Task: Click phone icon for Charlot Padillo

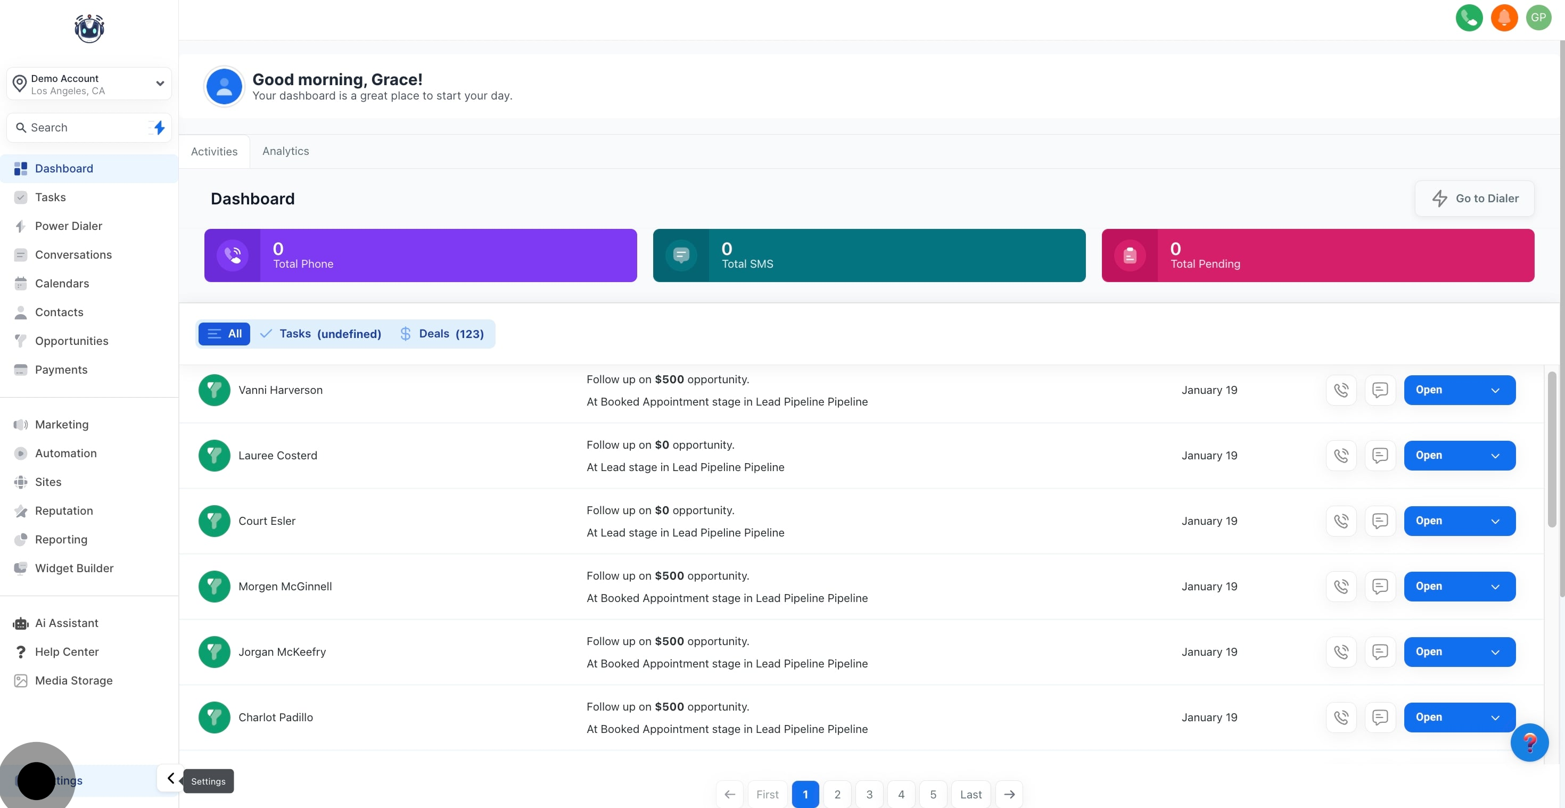Action: [1341, 718]
